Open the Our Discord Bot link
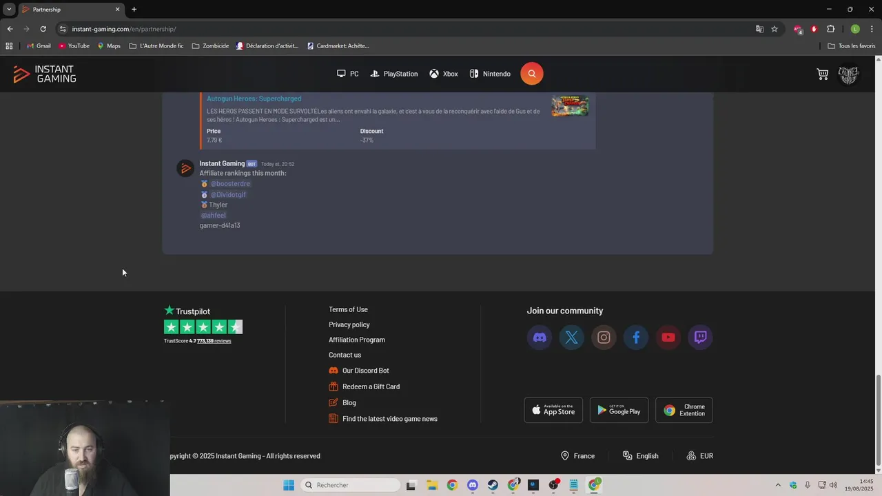The height and width of the screenshot is (496, 882). pos(359,371)
